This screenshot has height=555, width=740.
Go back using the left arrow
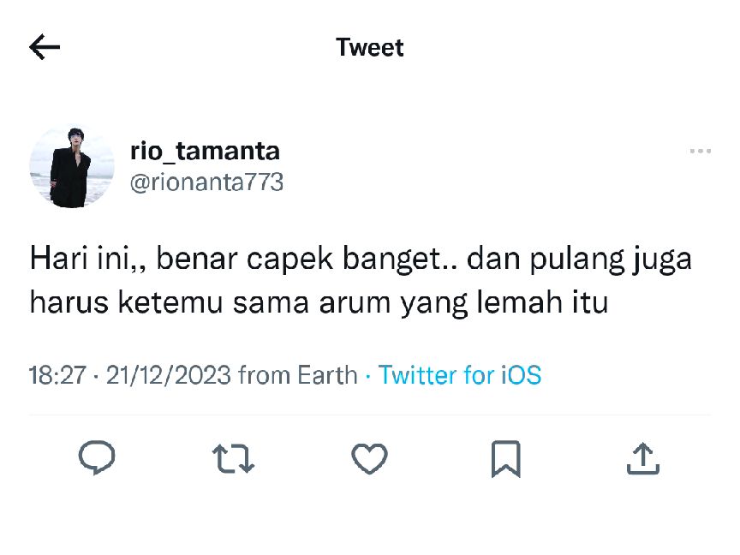pyautogui.click(x=45, y=47)
